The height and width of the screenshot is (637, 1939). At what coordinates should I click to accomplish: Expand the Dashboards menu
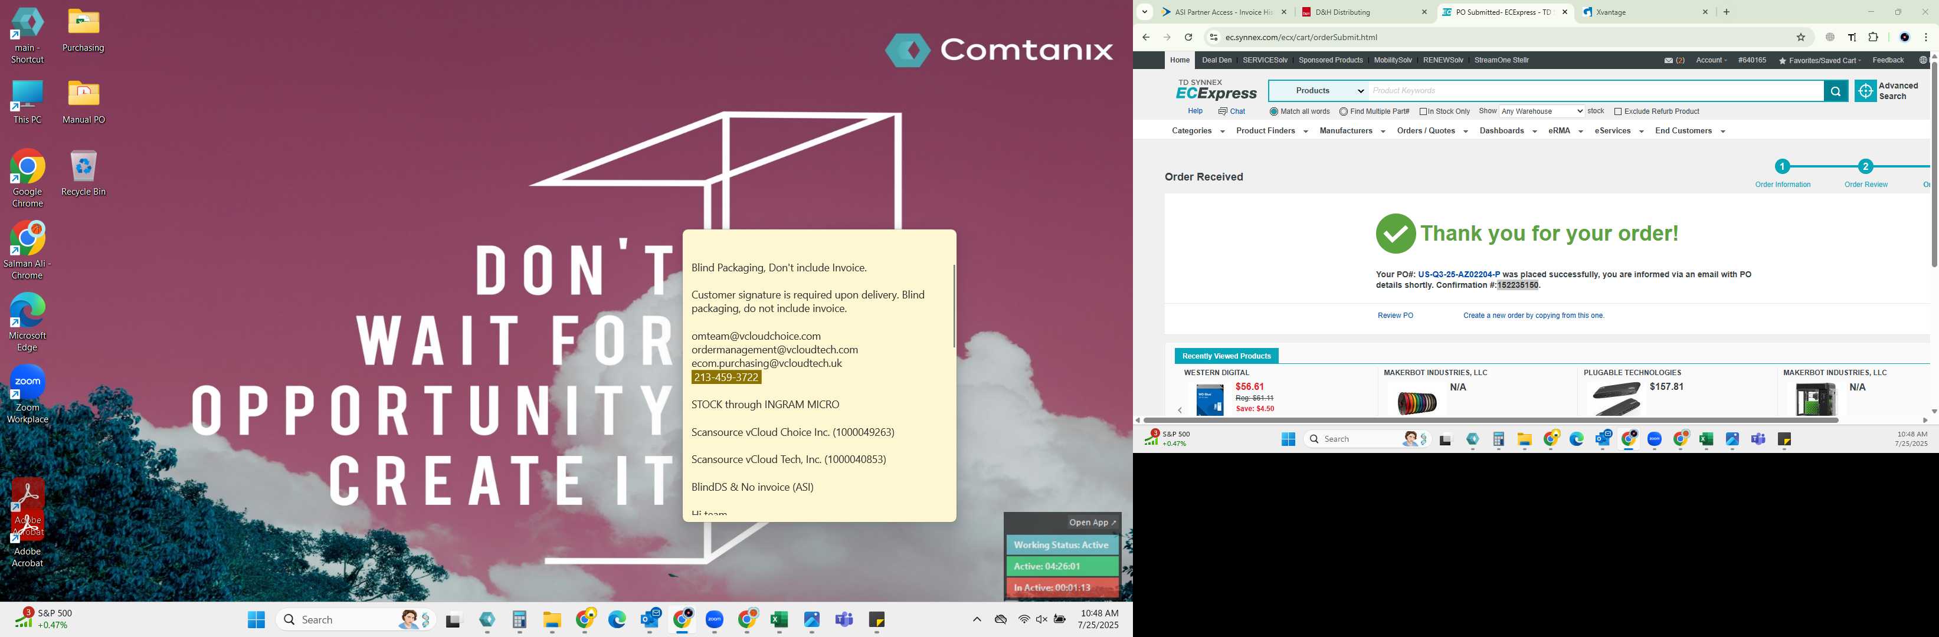pos(1508,131)
